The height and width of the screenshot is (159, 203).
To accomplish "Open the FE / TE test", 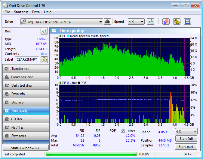I will point(26,127).
